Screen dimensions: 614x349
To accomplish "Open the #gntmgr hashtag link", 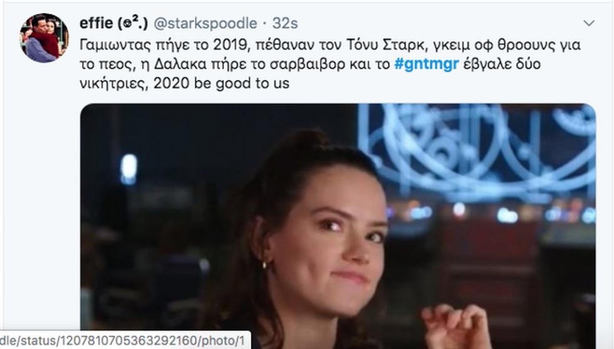I will click(x=427, y=64).
